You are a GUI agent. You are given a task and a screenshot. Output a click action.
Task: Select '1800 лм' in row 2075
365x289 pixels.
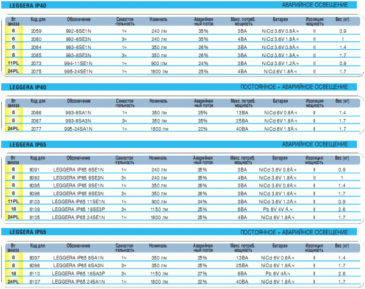[x=159, y=72]
